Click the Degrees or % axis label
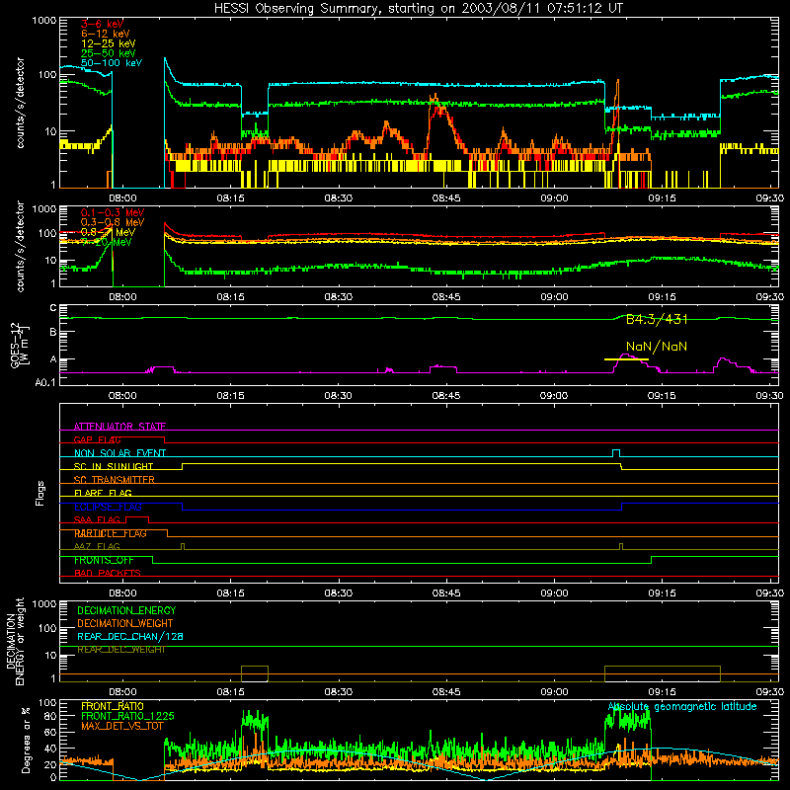 [x=26, y=740]
